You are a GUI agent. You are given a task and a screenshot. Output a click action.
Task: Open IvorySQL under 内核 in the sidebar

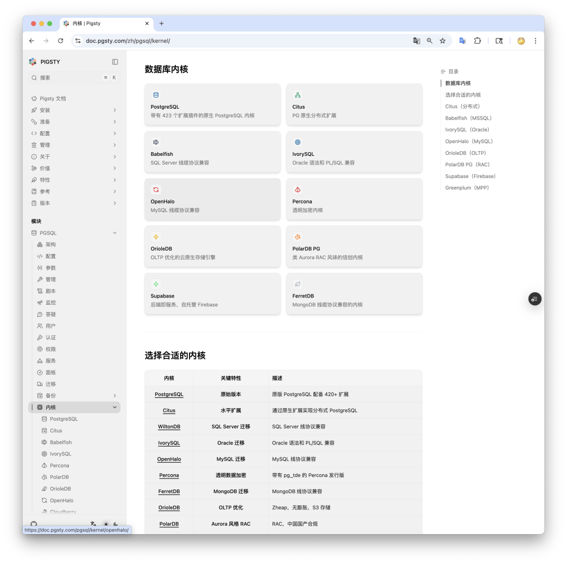pyautogui.click(x=60, y=454)
